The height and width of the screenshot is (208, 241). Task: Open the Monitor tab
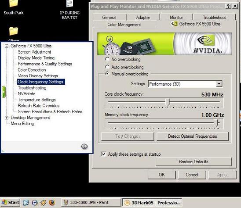click(176, 18)
